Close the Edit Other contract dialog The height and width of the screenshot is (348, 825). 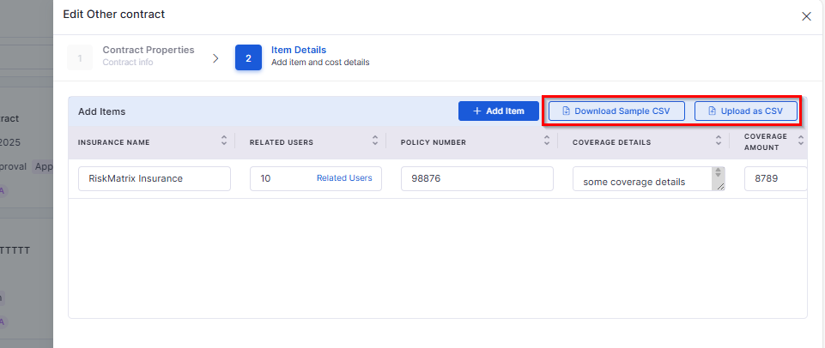tap(806, 16)
